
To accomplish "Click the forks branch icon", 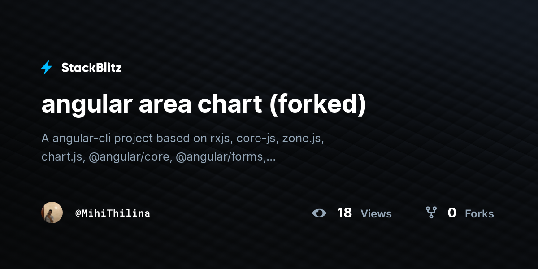I will [431, 213].
